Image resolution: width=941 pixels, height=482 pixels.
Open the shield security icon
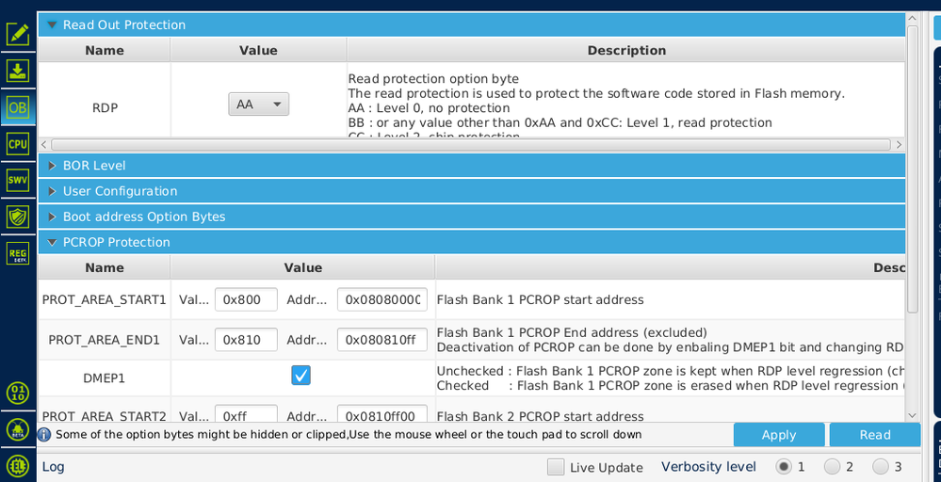coord(18,217)
